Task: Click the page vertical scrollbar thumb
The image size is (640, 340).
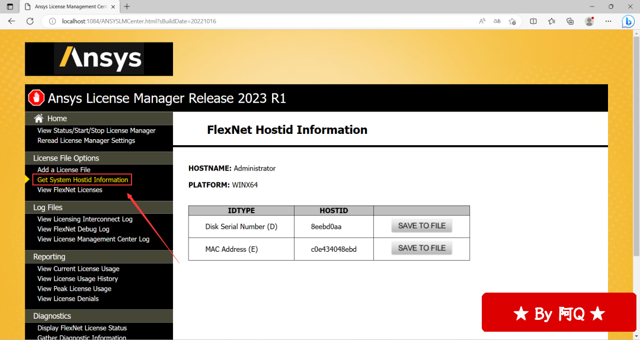Action: 636,147
